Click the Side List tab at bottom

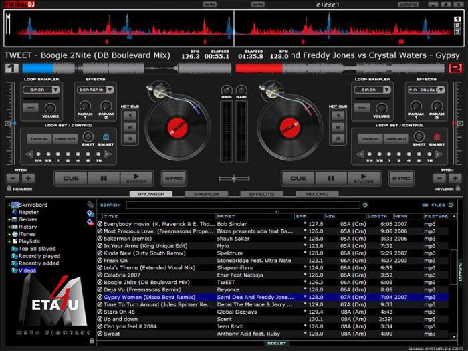[277, 344]
